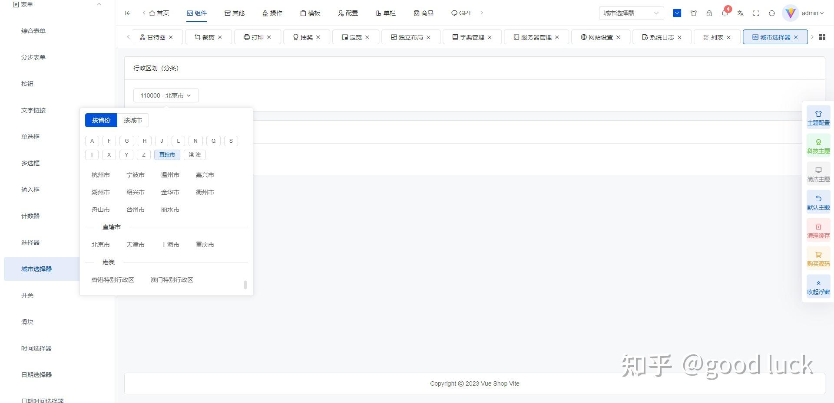
Task: Click 清理缓存 in floating panel
Action: click(818, 230)
